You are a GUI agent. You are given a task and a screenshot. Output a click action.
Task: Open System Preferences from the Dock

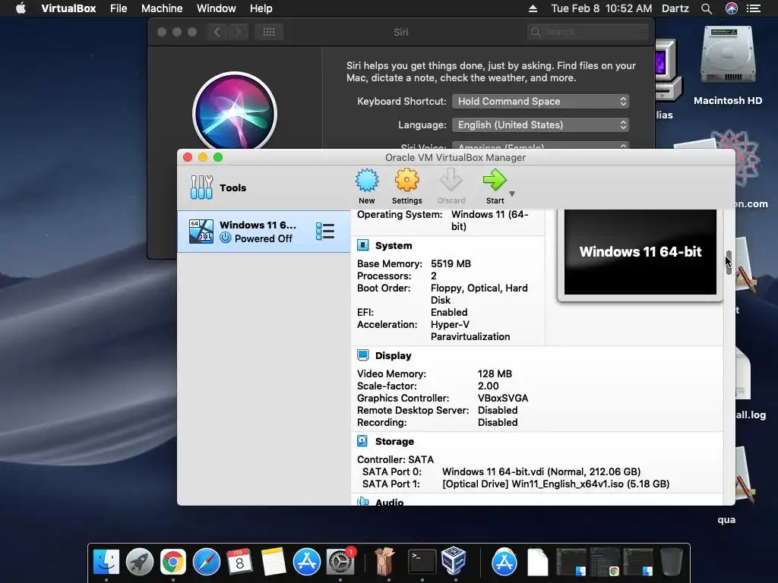(340, 562)
